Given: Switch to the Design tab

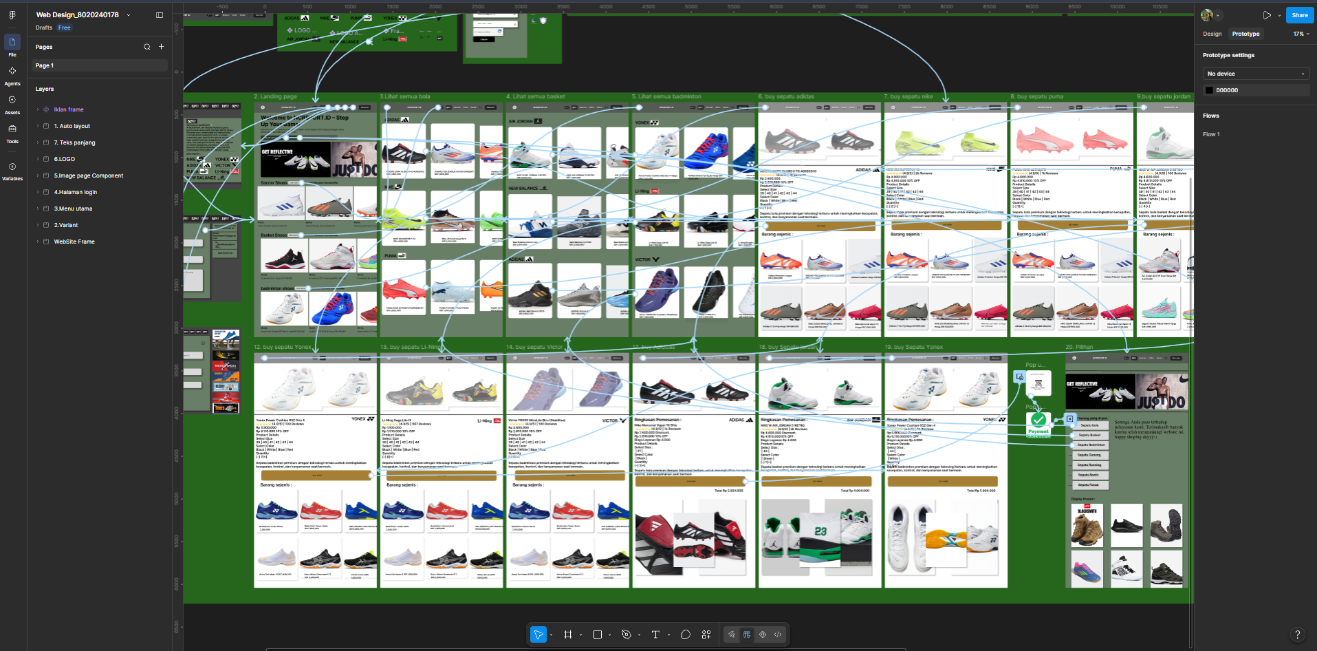Looking at the screenshot, I should tap(1212, 34).
